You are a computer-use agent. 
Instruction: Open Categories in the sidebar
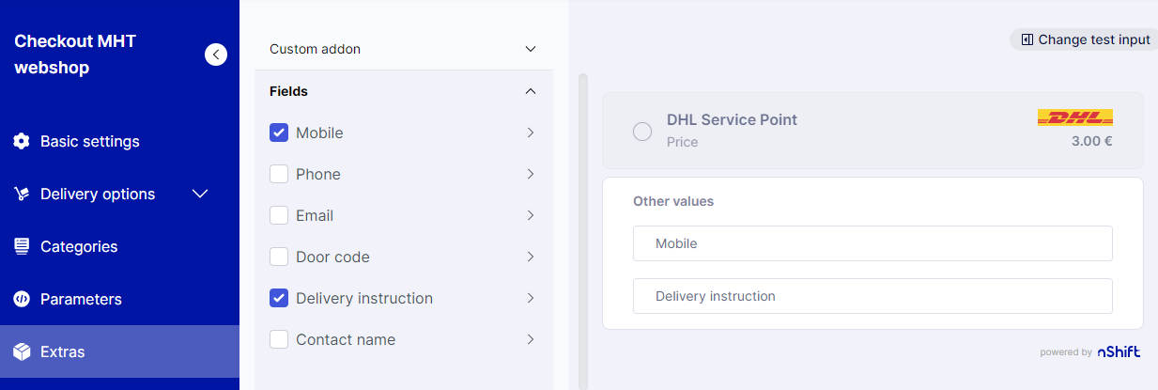click(79, 246)
